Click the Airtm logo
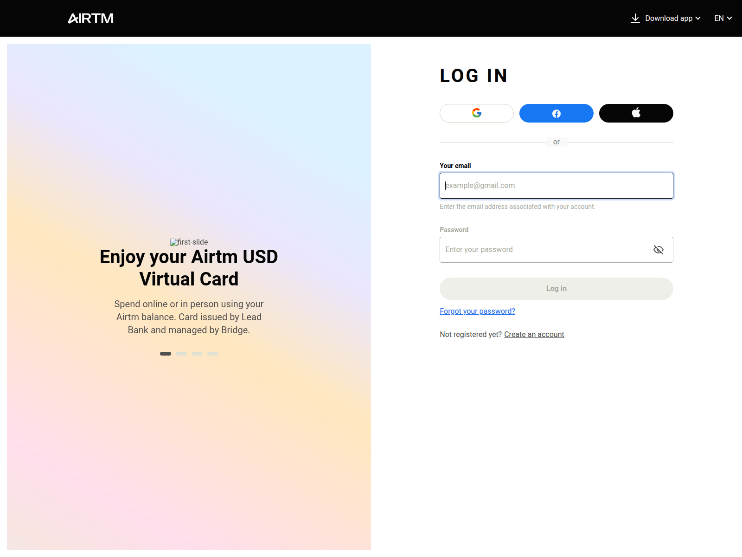742x557 pixels. point(91,19)
